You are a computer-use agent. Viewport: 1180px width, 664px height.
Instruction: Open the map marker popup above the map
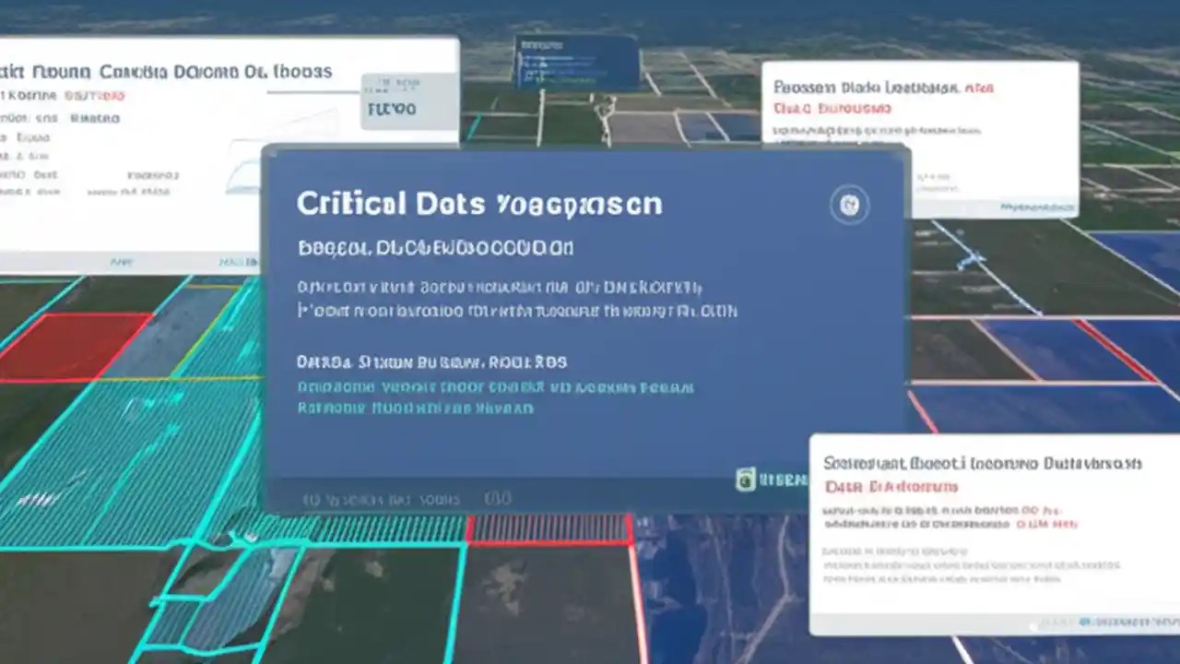pyautogui.click(x=572, y=63)
